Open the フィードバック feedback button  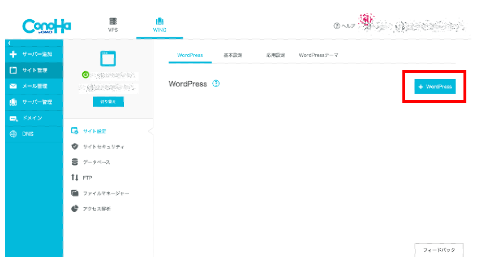click(x=439, y=250)
